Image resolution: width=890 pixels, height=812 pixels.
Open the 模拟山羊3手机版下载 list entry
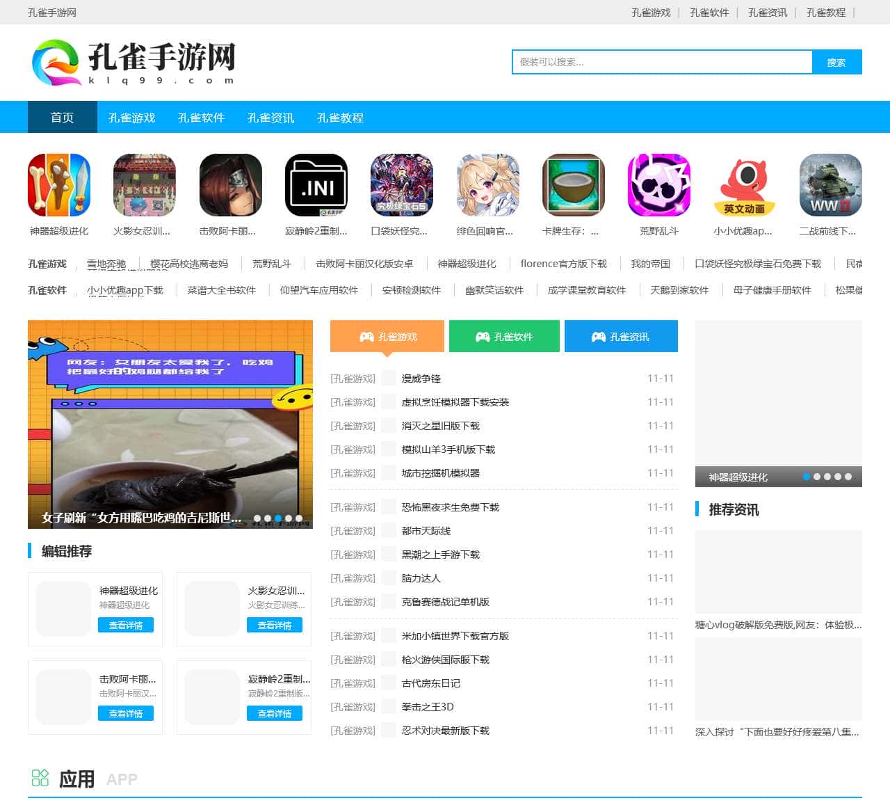coord(448,449)
